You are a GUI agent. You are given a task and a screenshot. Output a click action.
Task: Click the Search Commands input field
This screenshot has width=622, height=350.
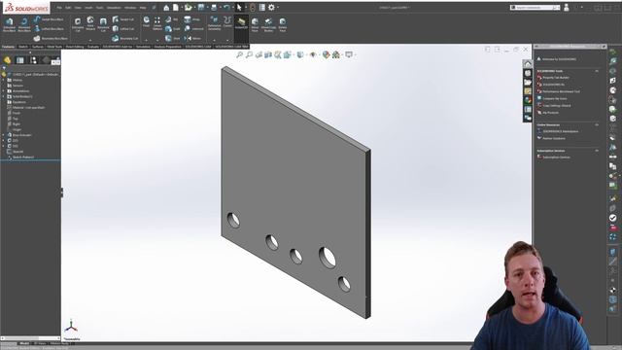click(x=535, y=7)
